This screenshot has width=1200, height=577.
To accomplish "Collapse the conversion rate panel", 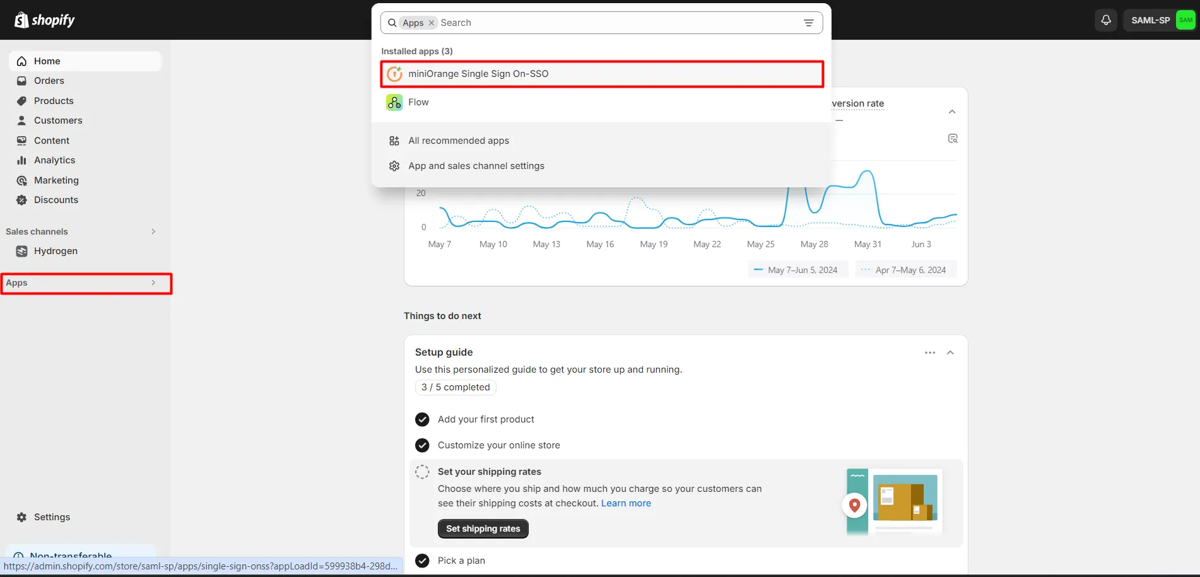I will [x=952, y=112].
